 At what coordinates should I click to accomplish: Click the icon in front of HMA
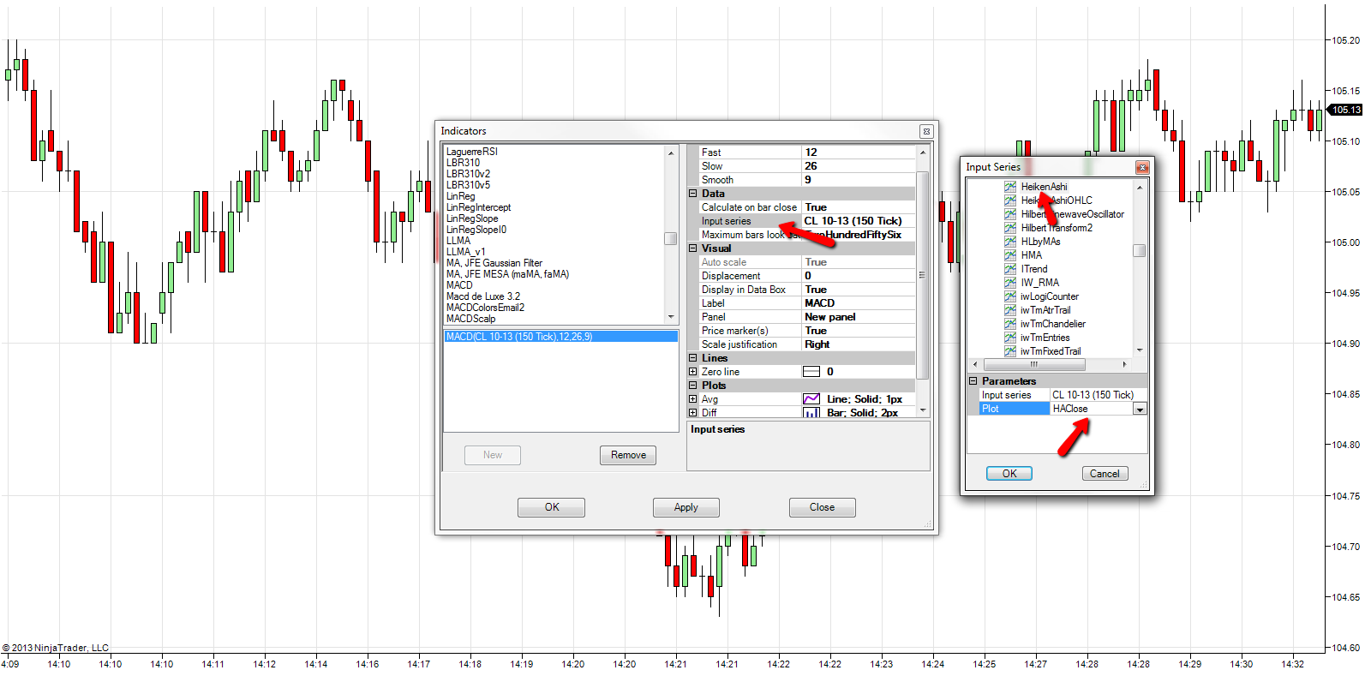pos(1010,255)
